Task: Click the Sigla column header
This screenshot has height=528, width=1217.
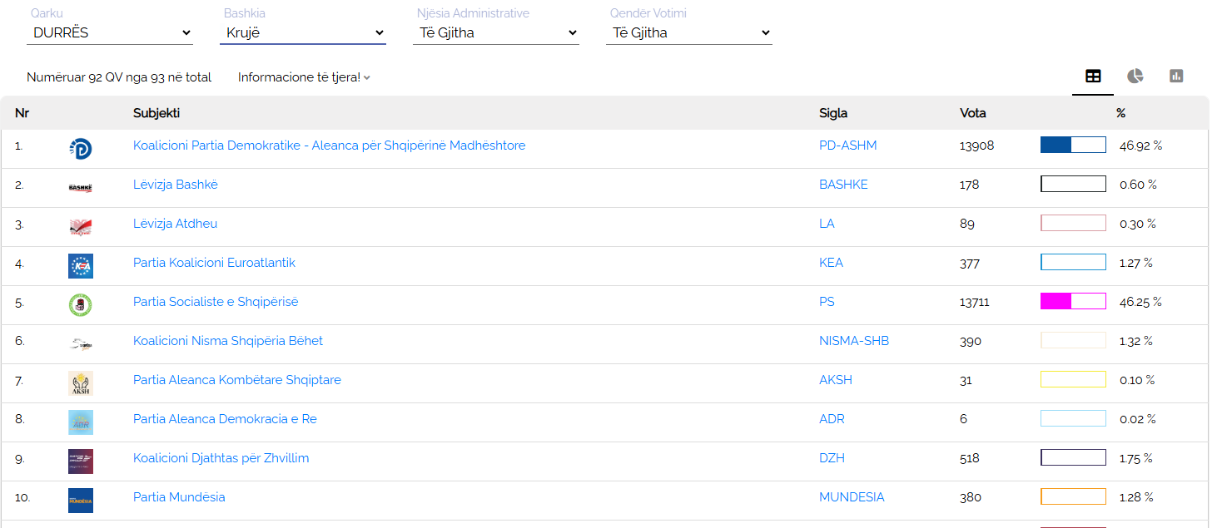Action: pyautogui.click(x=833, y=113)
